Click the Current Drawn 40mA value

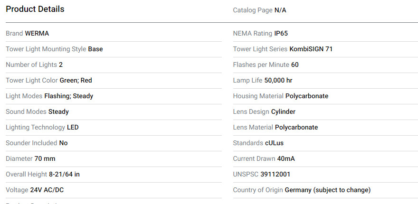pyautogui.click(x=286, y=158)
